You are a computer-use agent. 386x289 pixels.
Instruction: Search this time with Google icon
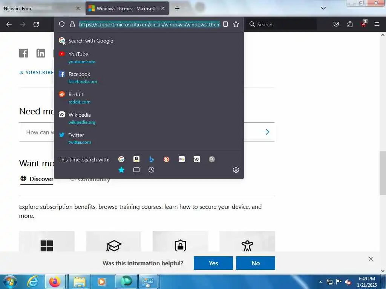click(121, 159)
